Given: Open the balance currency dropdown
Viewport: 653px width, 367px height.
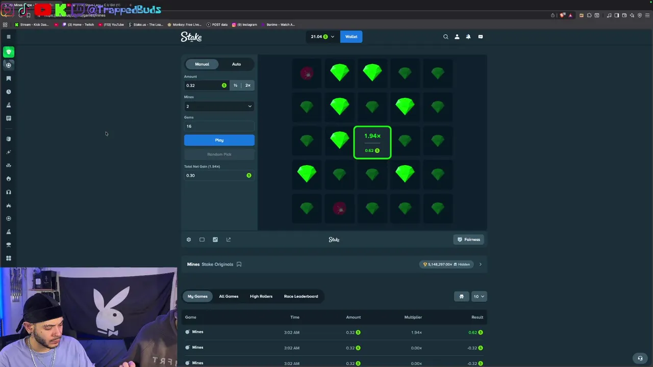Looking at the screenshot, I should pyautogui.click(x=322, y=37).
